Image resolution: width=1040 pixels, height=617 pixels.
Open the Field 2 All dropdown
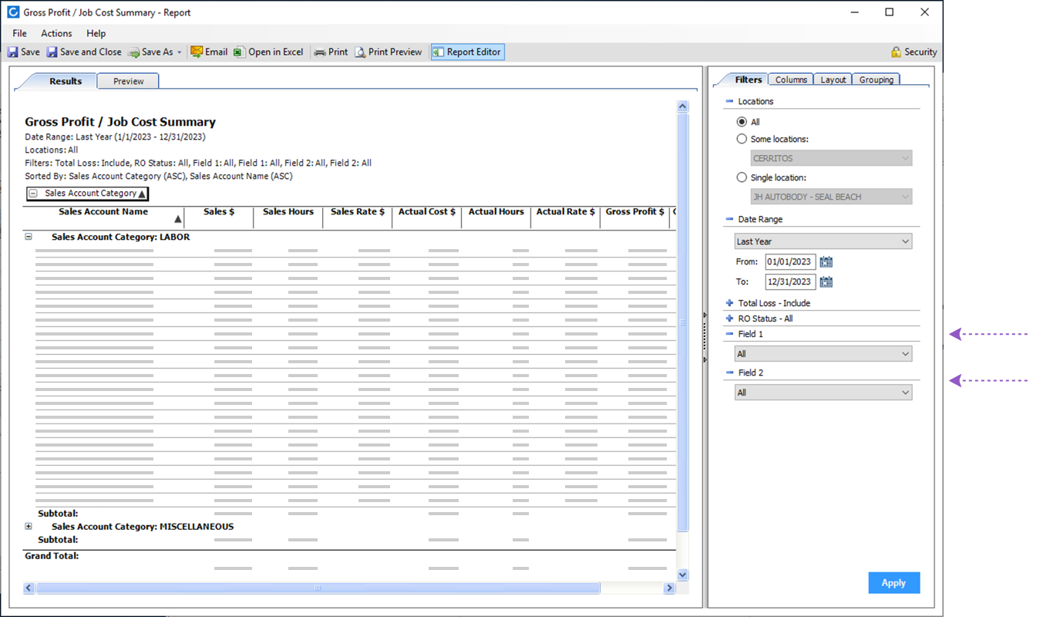click(823, 393)
